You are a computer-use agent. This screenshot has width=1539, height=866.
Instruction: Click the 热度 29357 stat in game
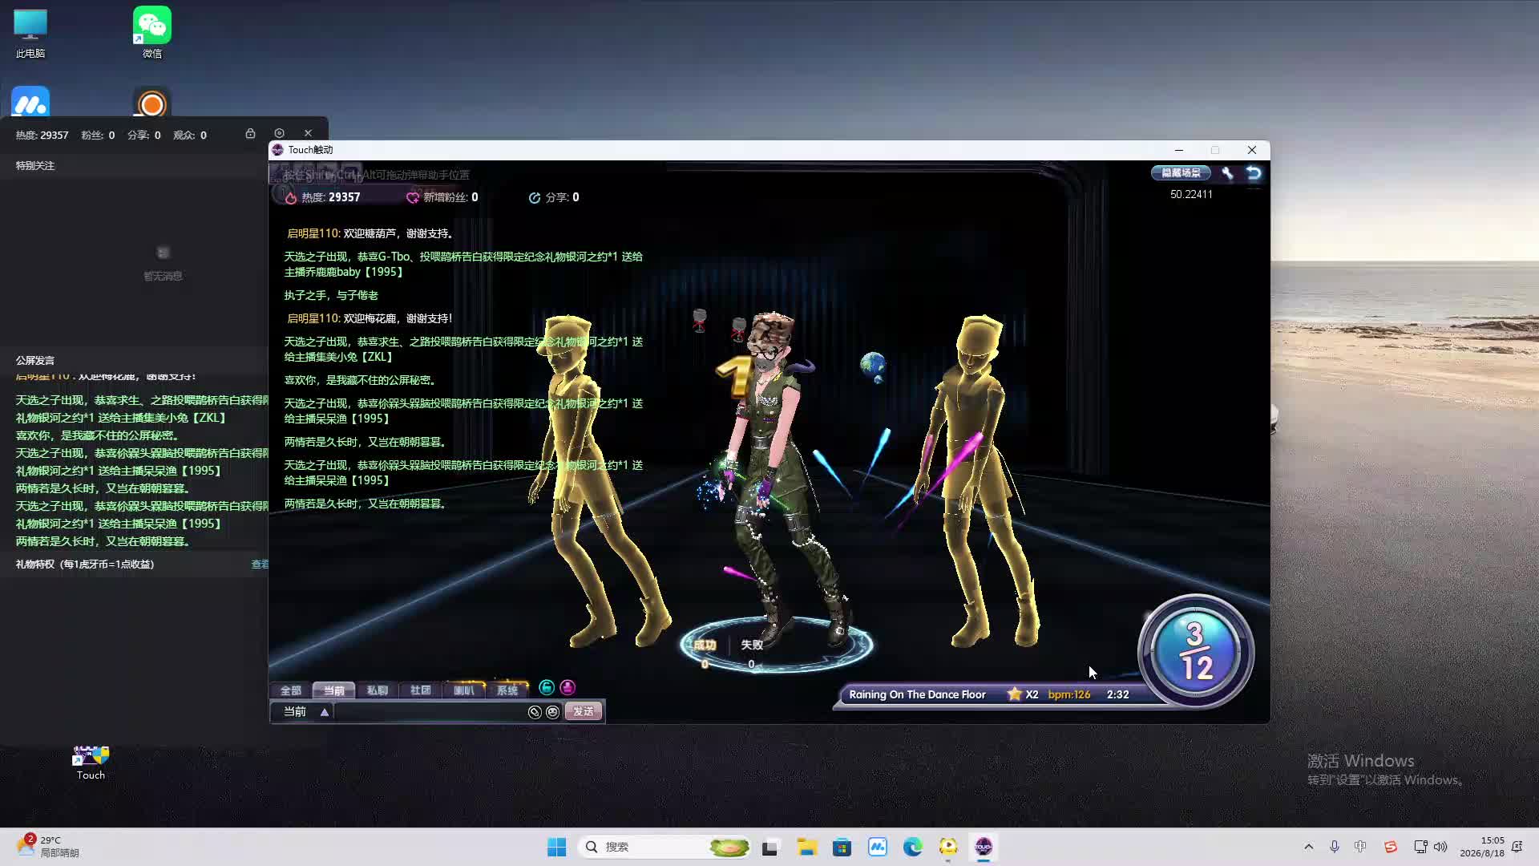(324, 197)
